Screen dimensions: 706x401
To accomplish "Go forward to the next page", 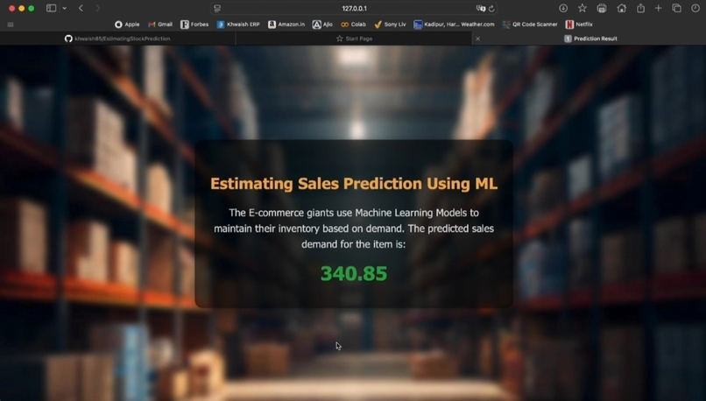I will click(x=98, y=8).
